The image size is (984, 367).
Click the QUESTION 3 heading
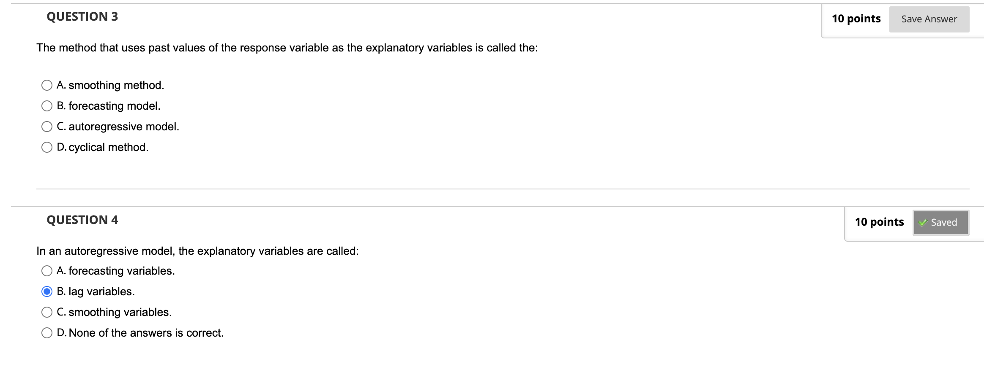point(82,17)
